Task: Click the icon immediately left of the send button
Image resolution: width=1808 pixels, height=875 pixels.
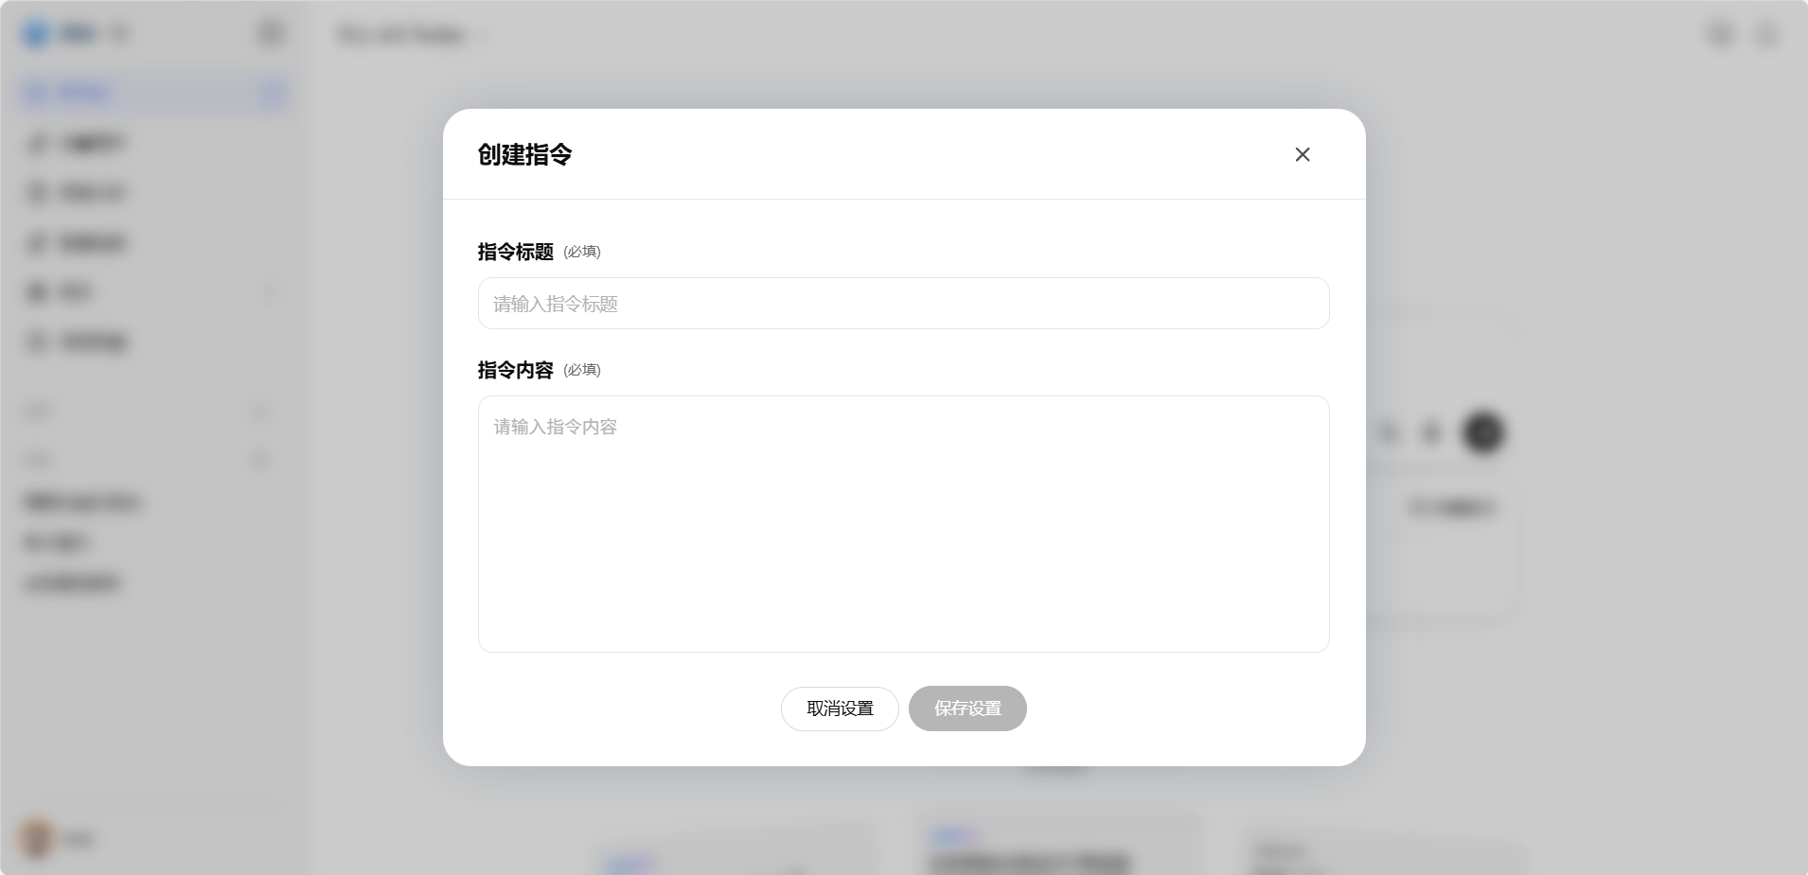Action: [1431, 433]
